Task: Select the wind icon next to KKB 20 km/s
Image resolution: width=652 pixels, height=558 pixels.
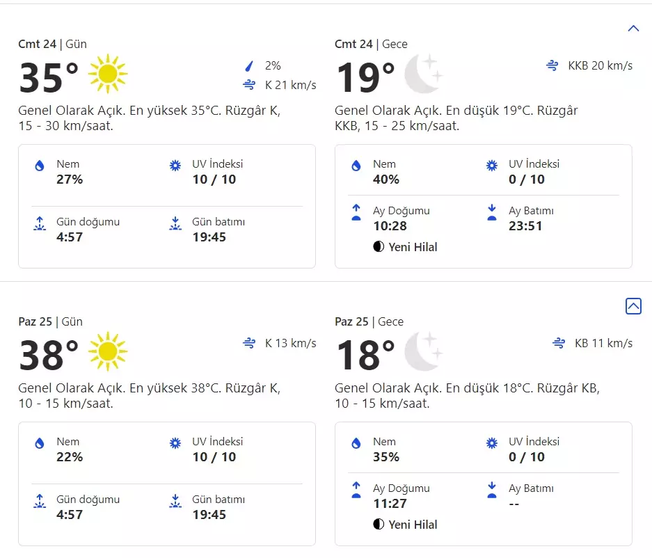Action: (x=553, y=65)
